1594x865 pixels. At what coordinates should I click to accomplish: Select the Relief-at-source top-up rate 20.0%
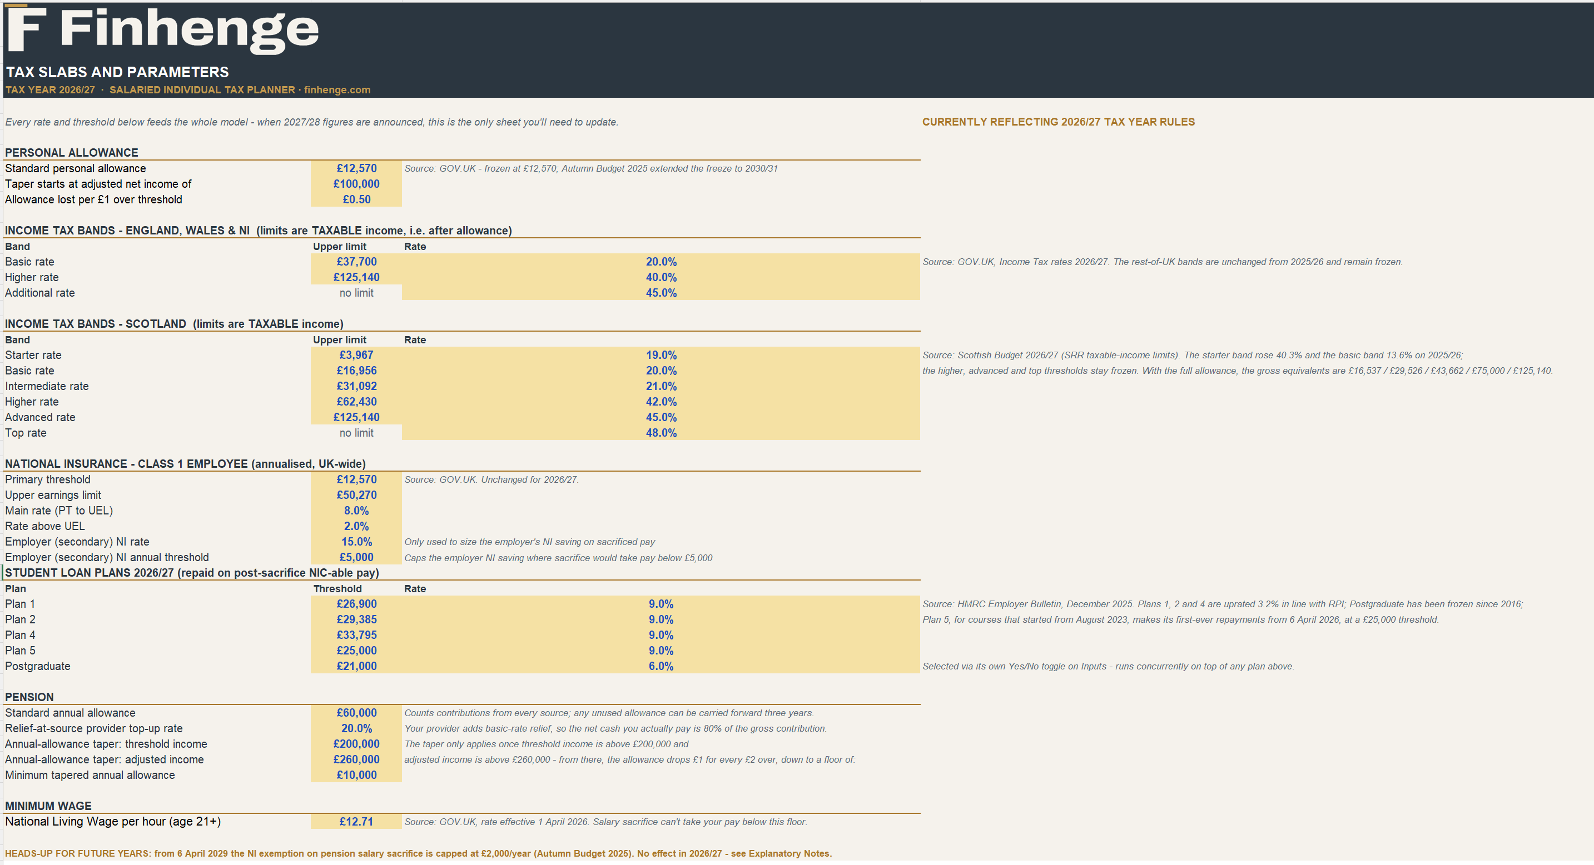tap(356, 728)
